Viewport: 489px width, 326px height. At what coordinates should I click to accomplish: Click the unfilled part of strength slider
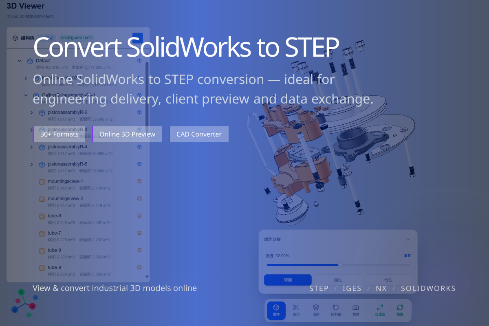[375, 265]
